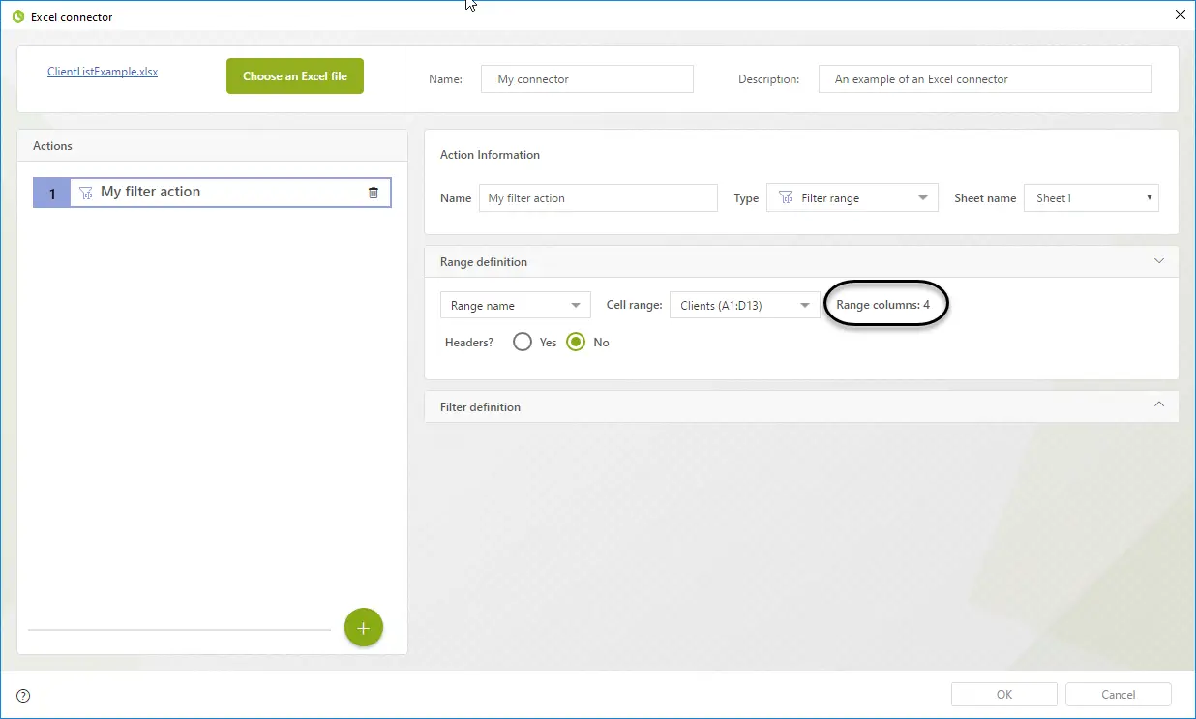1196x719 pixels.
Task: Click the Headers? label
Action: (469, 343)
